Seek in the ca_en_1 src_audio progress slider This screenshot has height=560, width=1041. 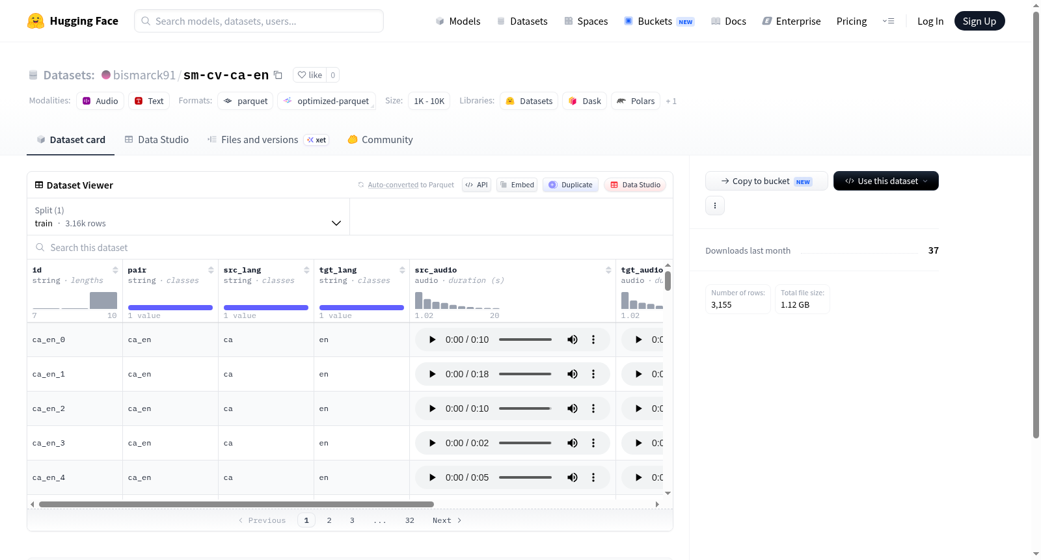525,374
